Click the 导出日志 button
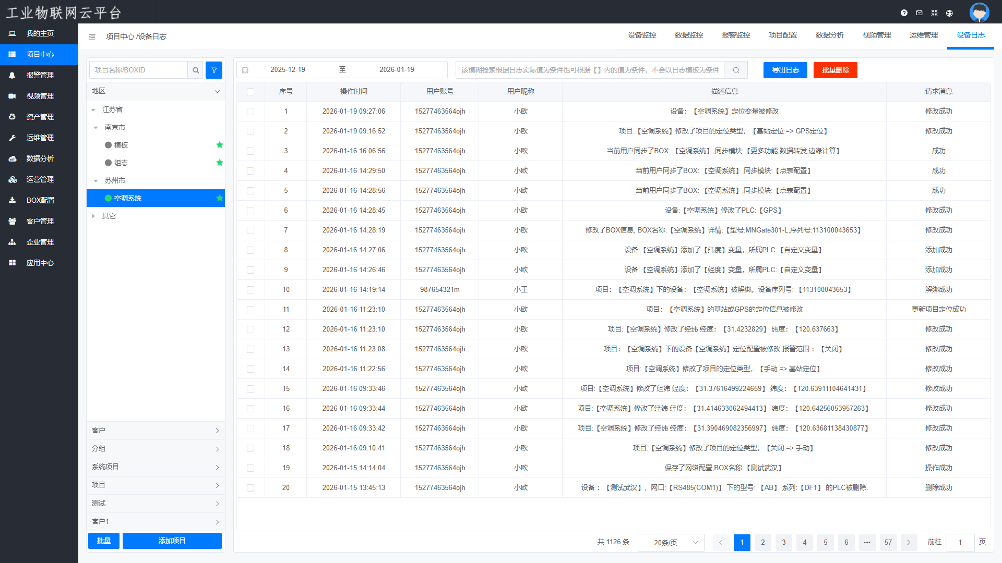Image resolution: width=1002 pixels, height=563 pixels. tap(785, 70)
